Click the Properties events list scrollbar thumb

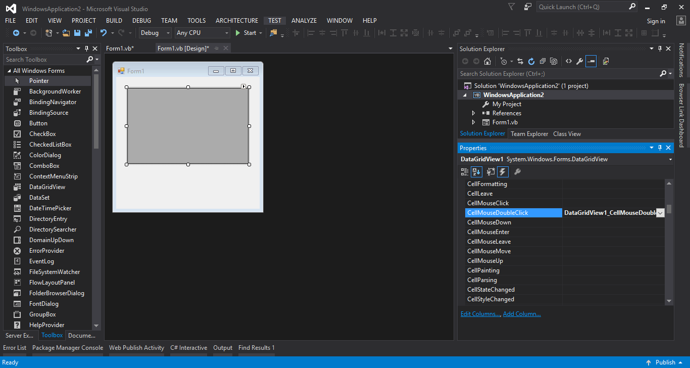tap(669, 209)
